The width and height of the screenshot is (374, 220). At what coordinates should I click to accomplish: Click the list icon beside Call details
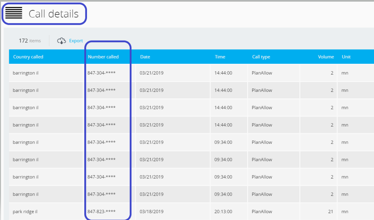tap(14, 13)
